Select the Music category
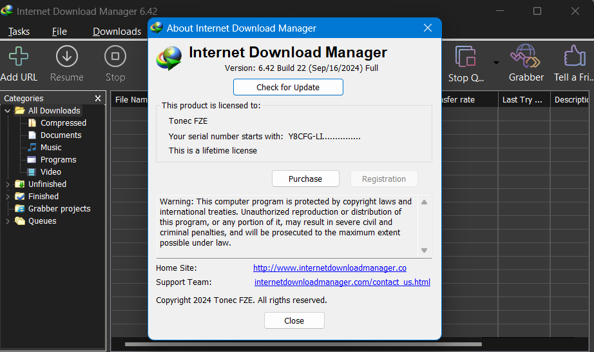Image resolution: width=594 pixels, height=352 pixels. (51, 148)
